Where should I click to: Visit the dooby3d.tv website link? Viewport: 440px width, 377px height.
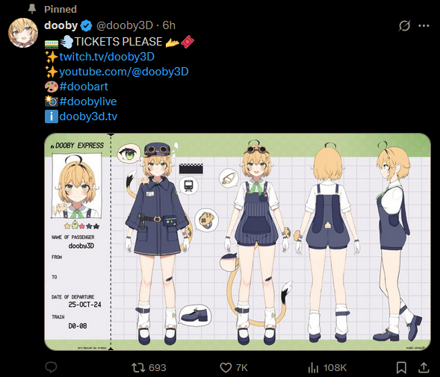88,116
